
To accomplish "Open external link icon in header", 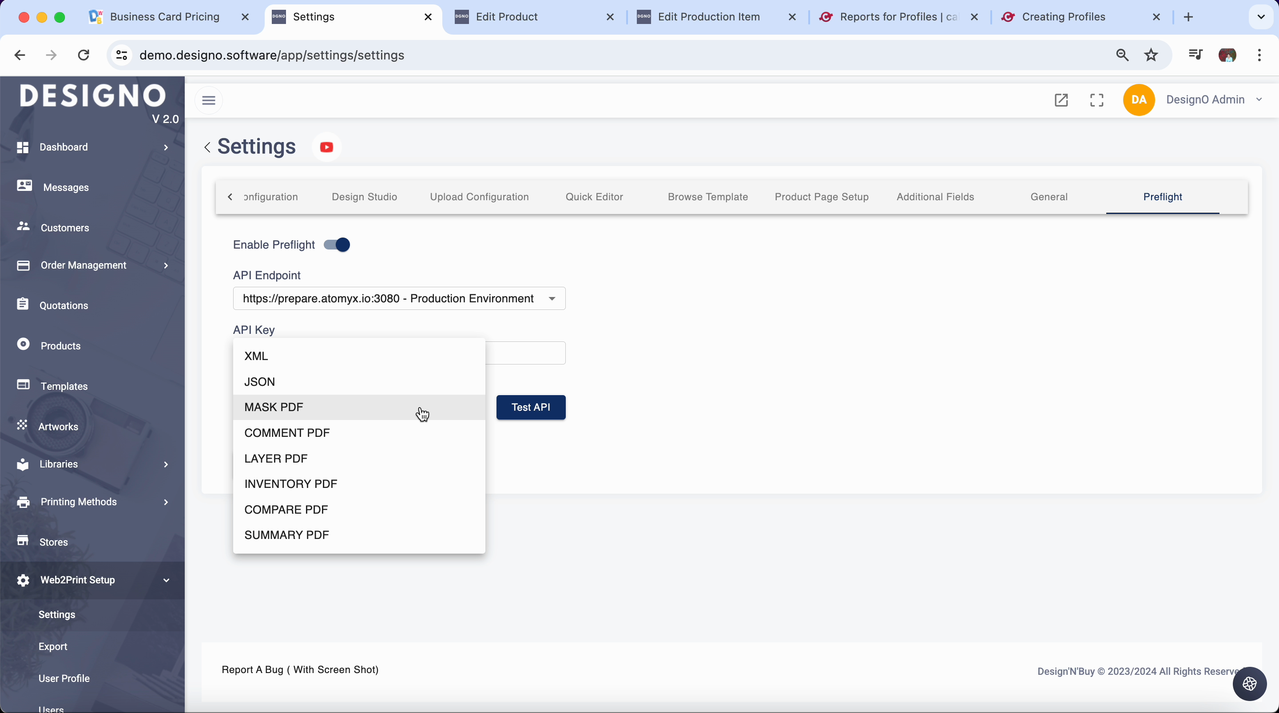I will click(x=1061, y=100).
